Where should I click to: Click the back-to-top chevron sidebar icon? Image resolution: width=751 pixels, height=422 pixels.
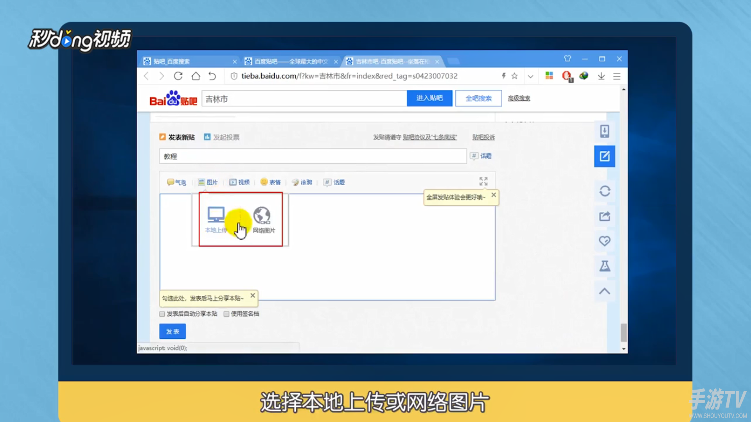[x=605, y=291]
